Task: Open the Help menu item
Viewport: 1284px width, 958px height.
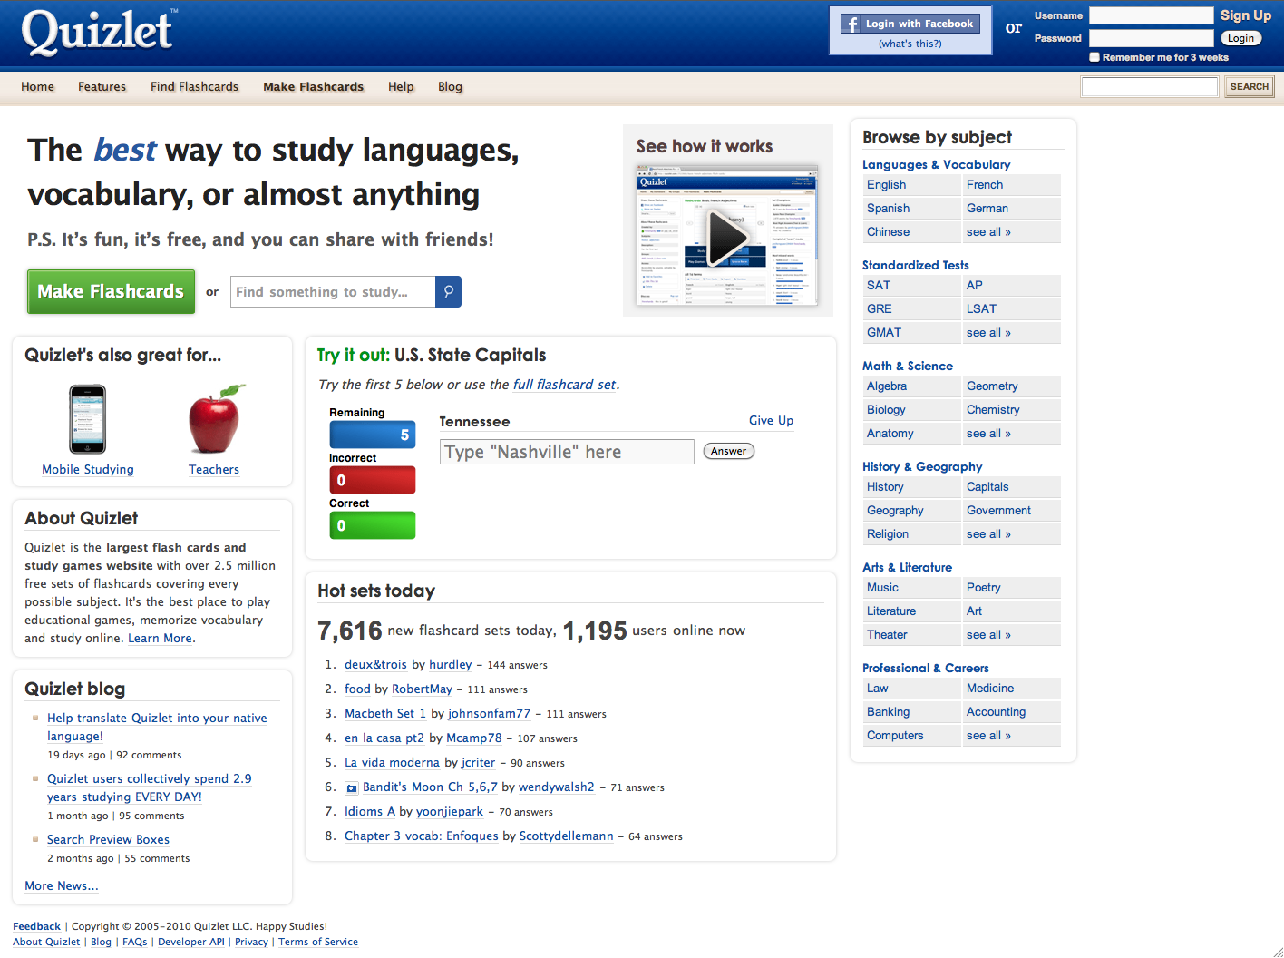Action: [x=401, y=86]
